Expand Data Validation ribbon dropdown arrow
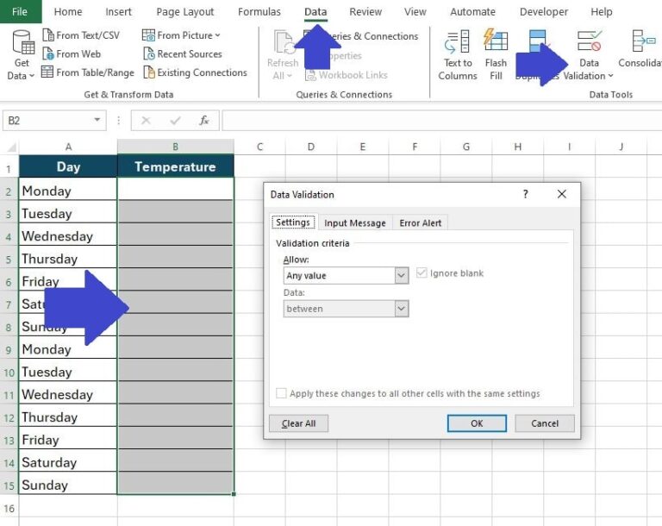Screen dimensions: 662x526 tap(610, 76)
